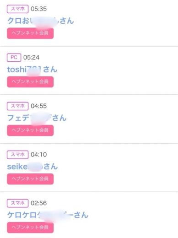Click the スマホ device tag beside 04:10
The height and width of the screenshot is (238, 178).
click(x=18, y=155)
